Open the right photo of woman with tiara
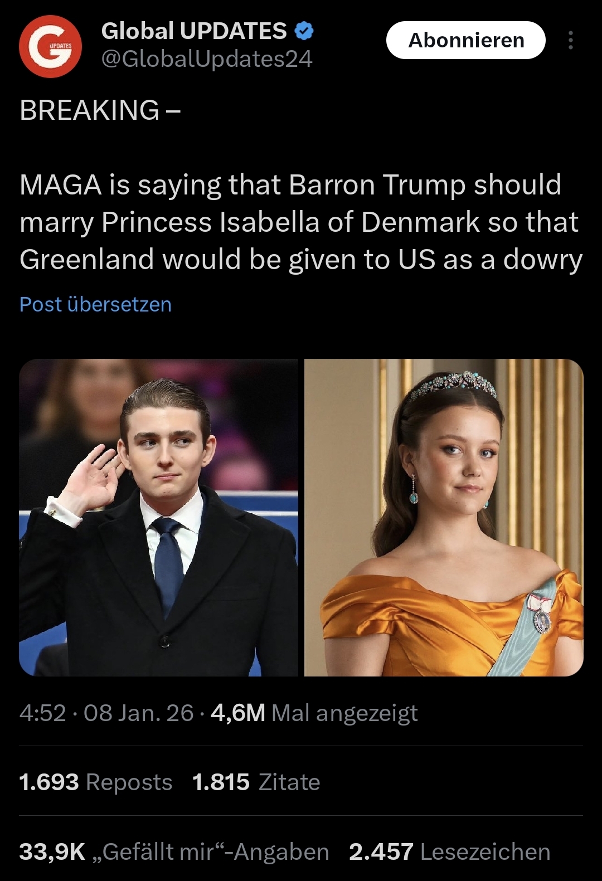 coord(444,518)
